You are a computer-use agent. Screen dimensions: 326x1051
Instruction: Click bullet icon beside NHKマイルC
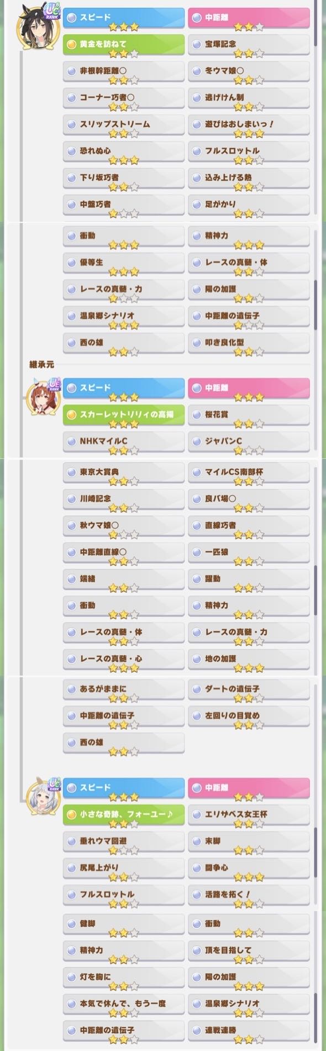pos(71,441)
